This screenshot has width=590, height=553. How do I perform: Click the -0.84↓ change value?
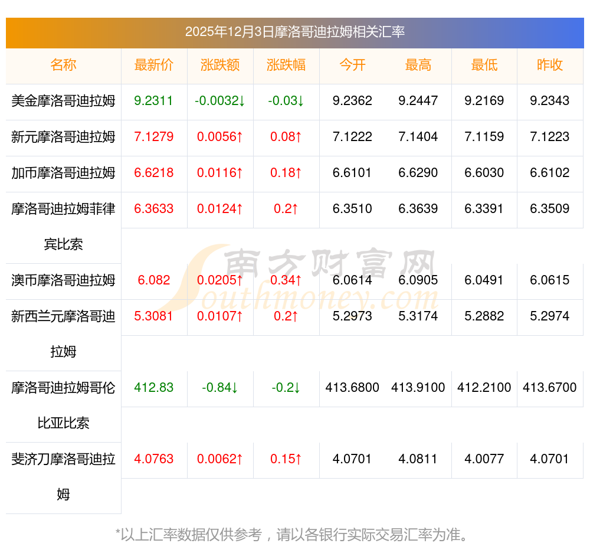(x=220, y=388)
